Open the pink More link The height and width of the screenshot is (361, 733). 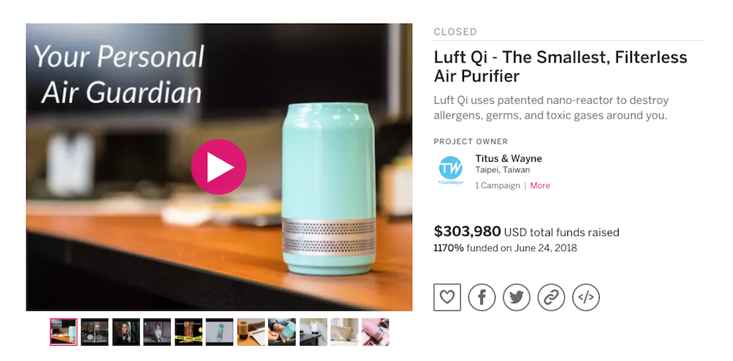[540, 185]
